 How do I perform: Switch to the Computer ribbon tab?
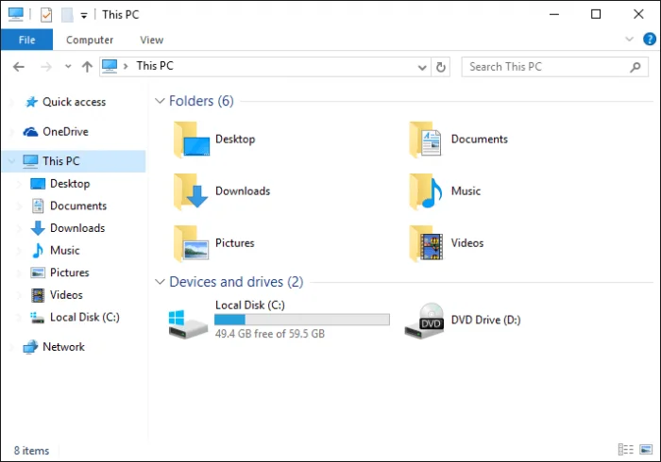[90, 40]
